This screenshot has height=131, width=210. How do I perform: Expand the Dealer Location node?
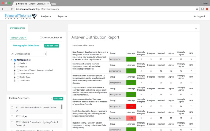tap(14, 74)
